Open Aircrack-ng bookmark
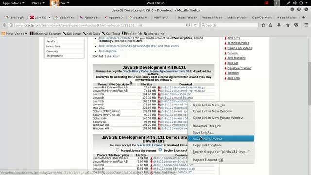311x175 pixels. (x=155, y=34)
